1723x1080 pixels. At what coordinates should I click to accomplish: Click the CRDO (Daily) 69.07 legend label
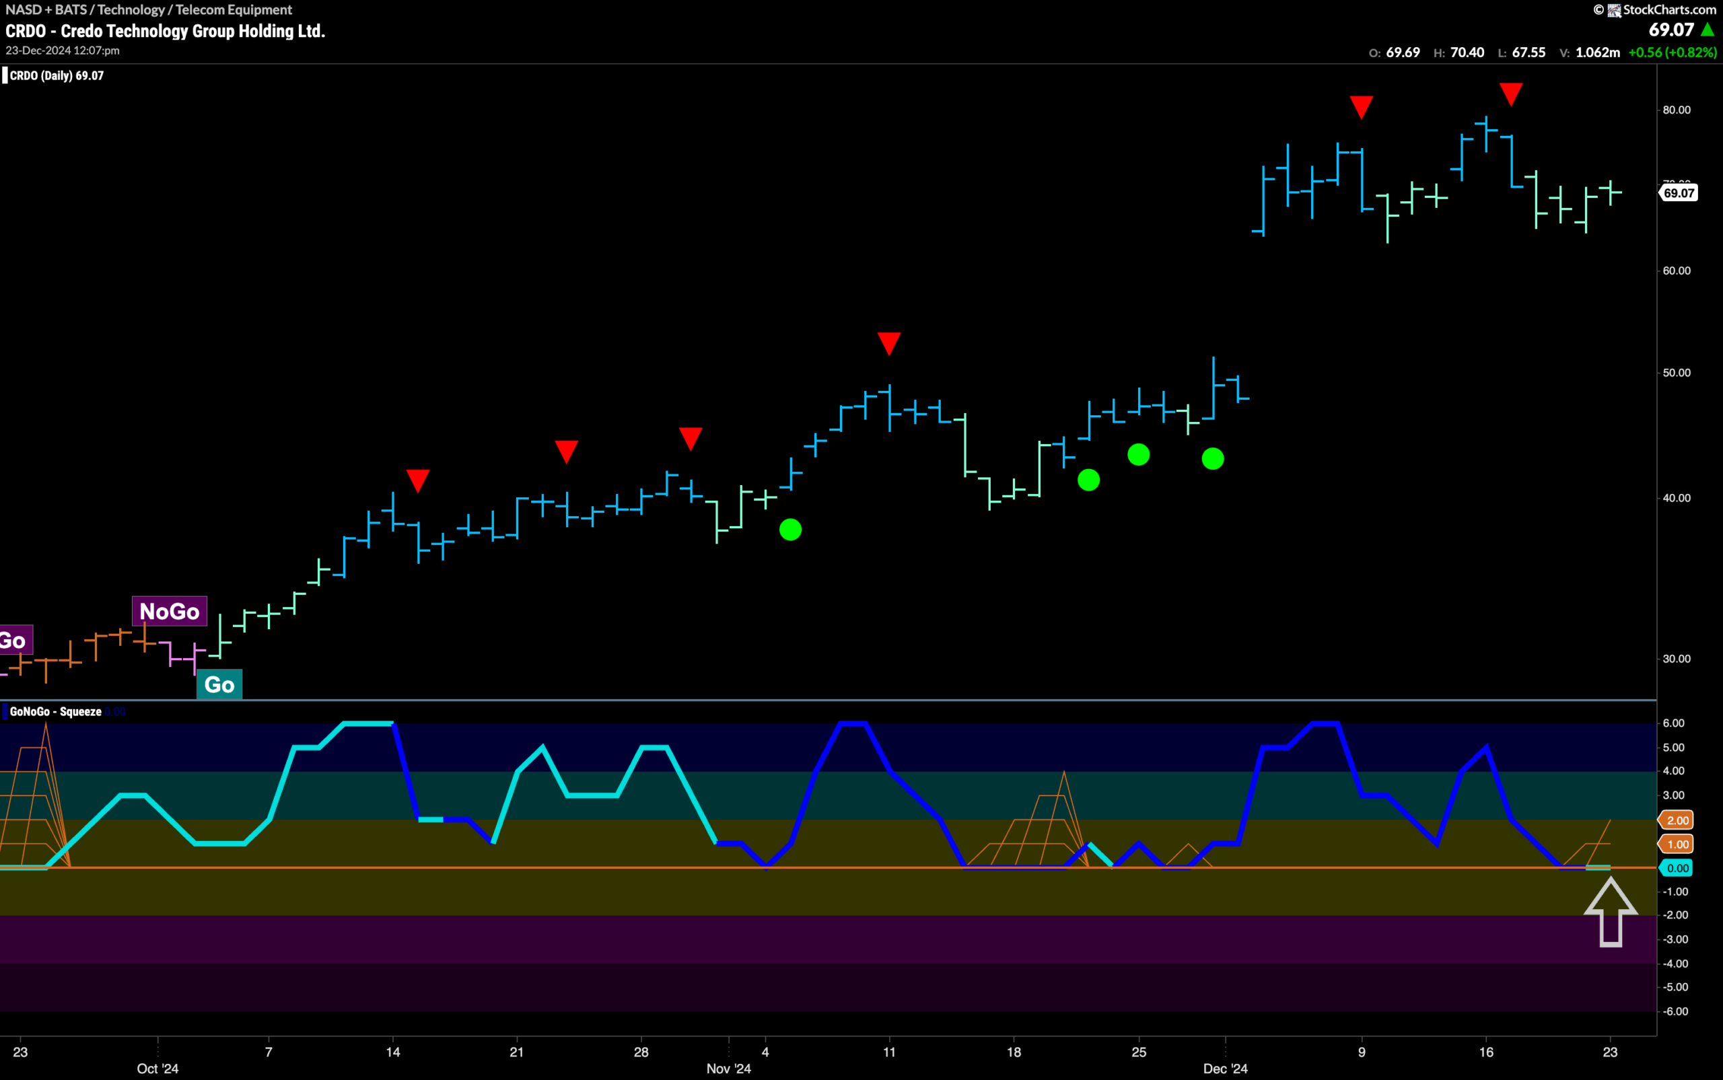57,76
